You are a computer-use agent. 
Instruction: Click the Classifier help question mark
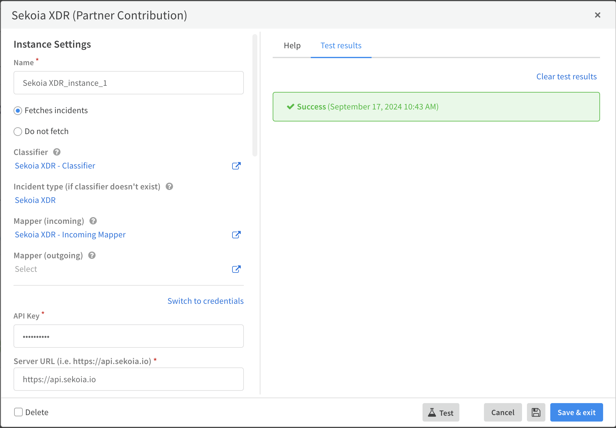click(57, 152)
